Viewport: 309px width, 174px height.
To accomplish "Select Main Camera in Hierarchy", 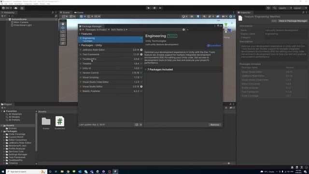I will point(21,22).
